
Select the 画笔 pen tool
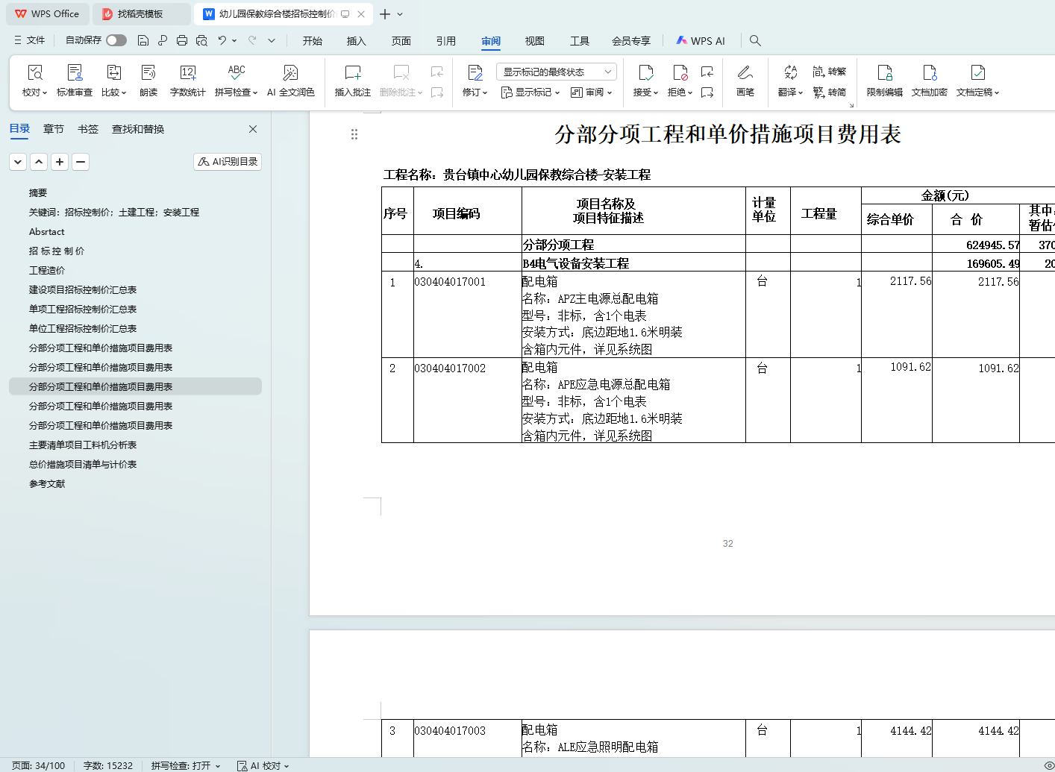(745, 80)
